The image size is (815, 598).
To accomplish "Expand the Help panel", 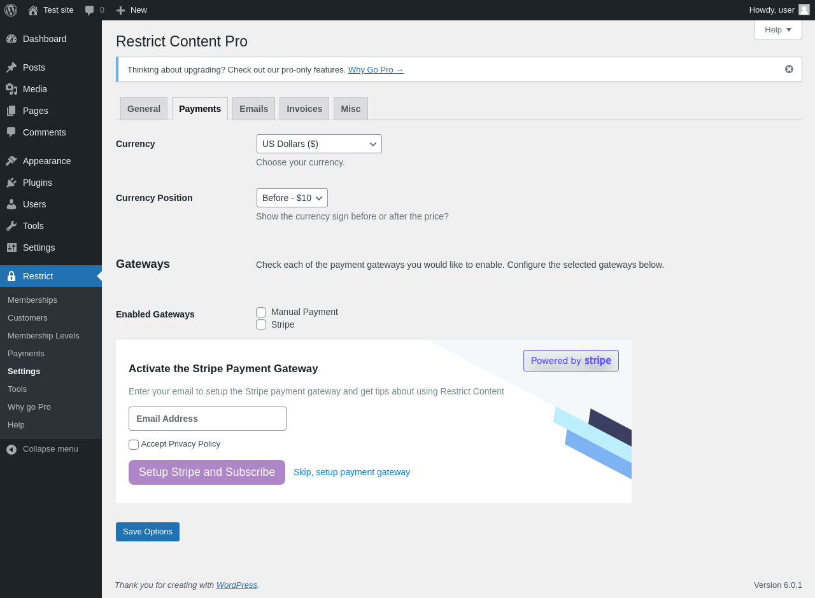I will (777, 29).
